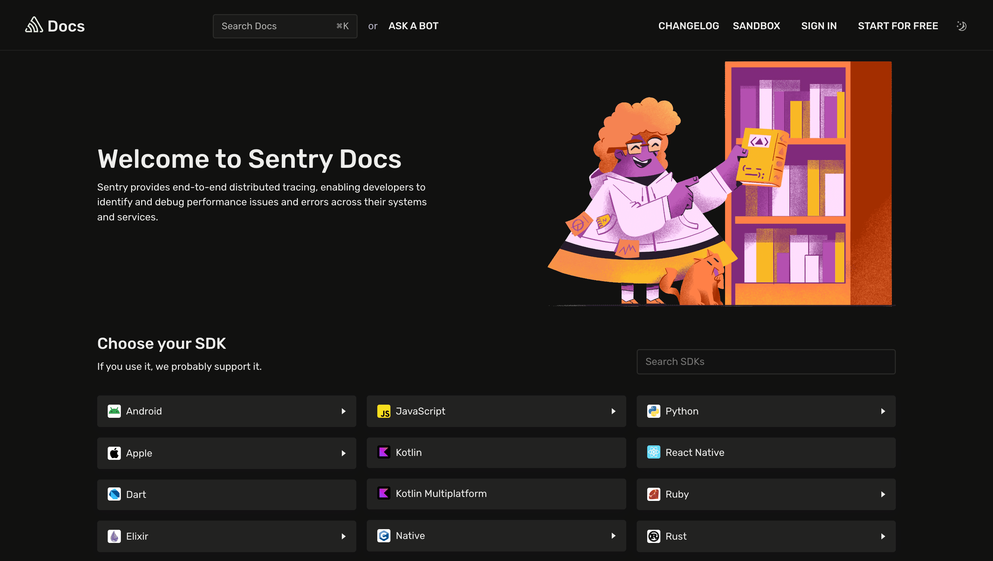The image size is (993, 561).
Task: Select the Native SDK entry
Action: 496,536
